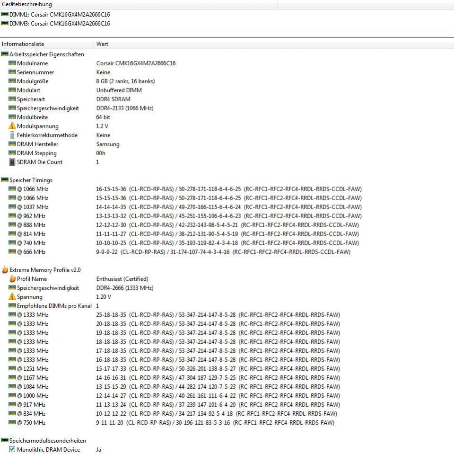The height and width of the screenshot is (454, 454).
Task: Click the Arbeitsspeicher Eigenschaften section icon
Action: pos(5,54)
